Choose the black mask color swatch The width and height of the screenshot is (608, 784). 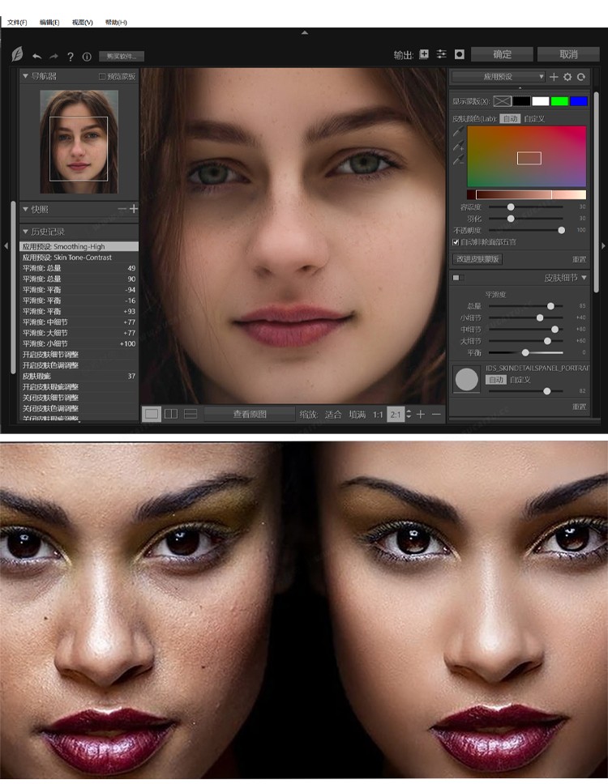click(x=521, y=101)
